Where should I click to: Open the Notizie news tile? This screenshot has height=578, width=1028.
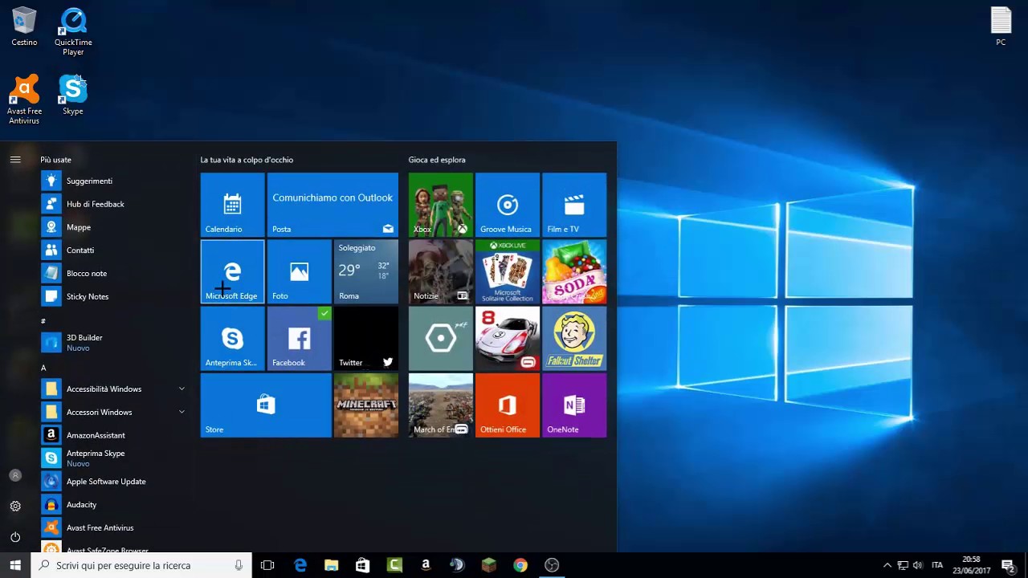[x=440, y=271]
